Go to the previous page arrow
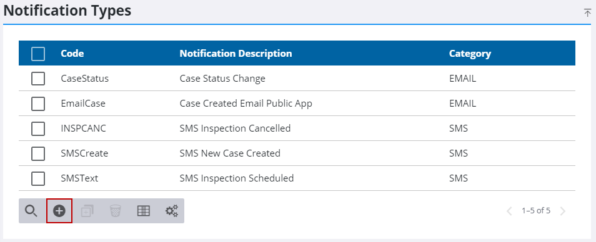 510,211
